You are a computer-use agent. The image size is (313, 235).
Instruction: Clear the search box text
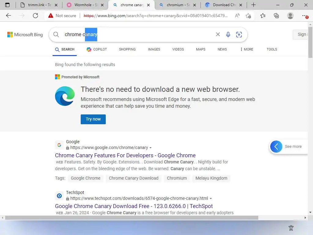(218, 34)
